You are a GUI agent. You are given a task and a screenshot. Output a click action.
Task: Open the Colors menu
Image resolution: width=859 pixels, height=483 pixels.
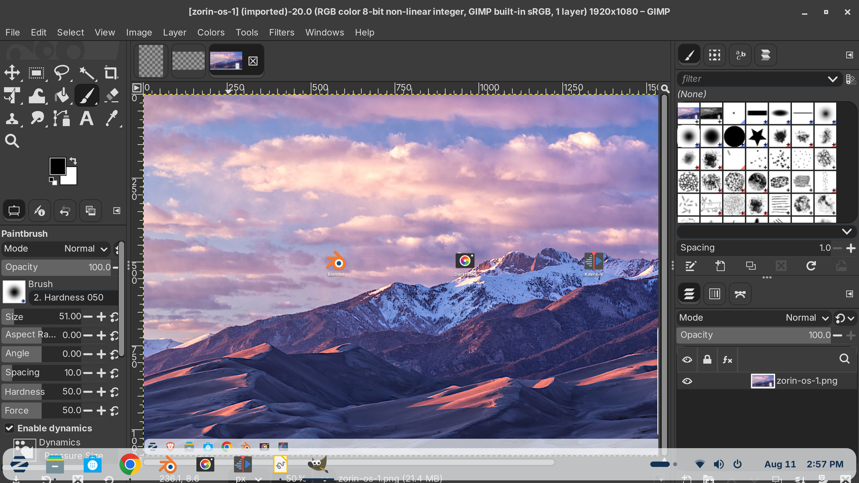point(211,32)
